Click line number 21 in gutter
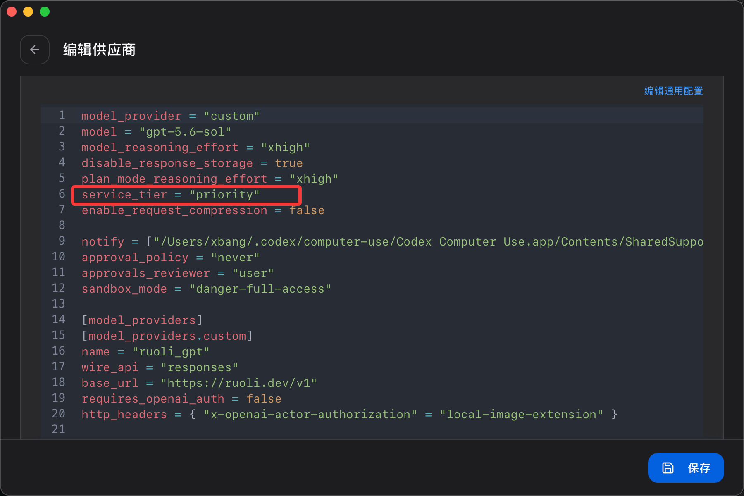Image resolution: width=744 pixels, height=496 pixels. click(58, 429)
